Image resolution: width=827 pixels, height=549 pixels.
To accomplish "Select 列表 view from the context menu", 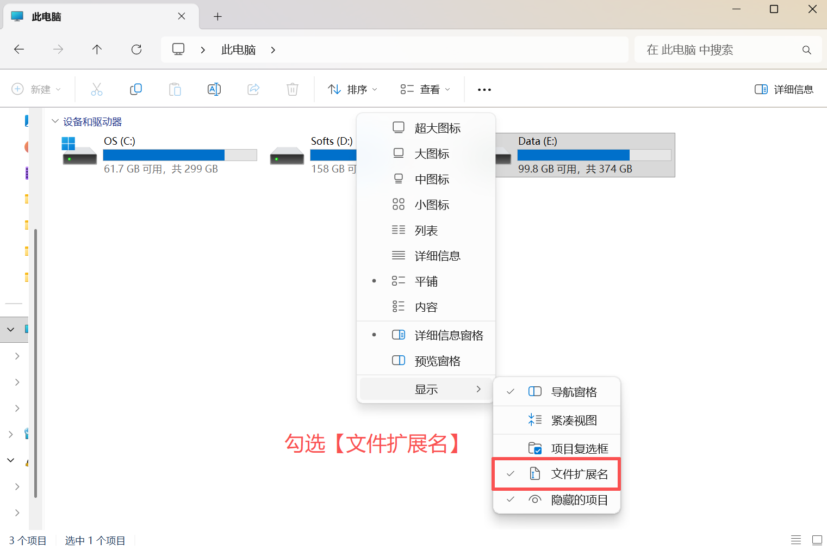I will point(426,230).
